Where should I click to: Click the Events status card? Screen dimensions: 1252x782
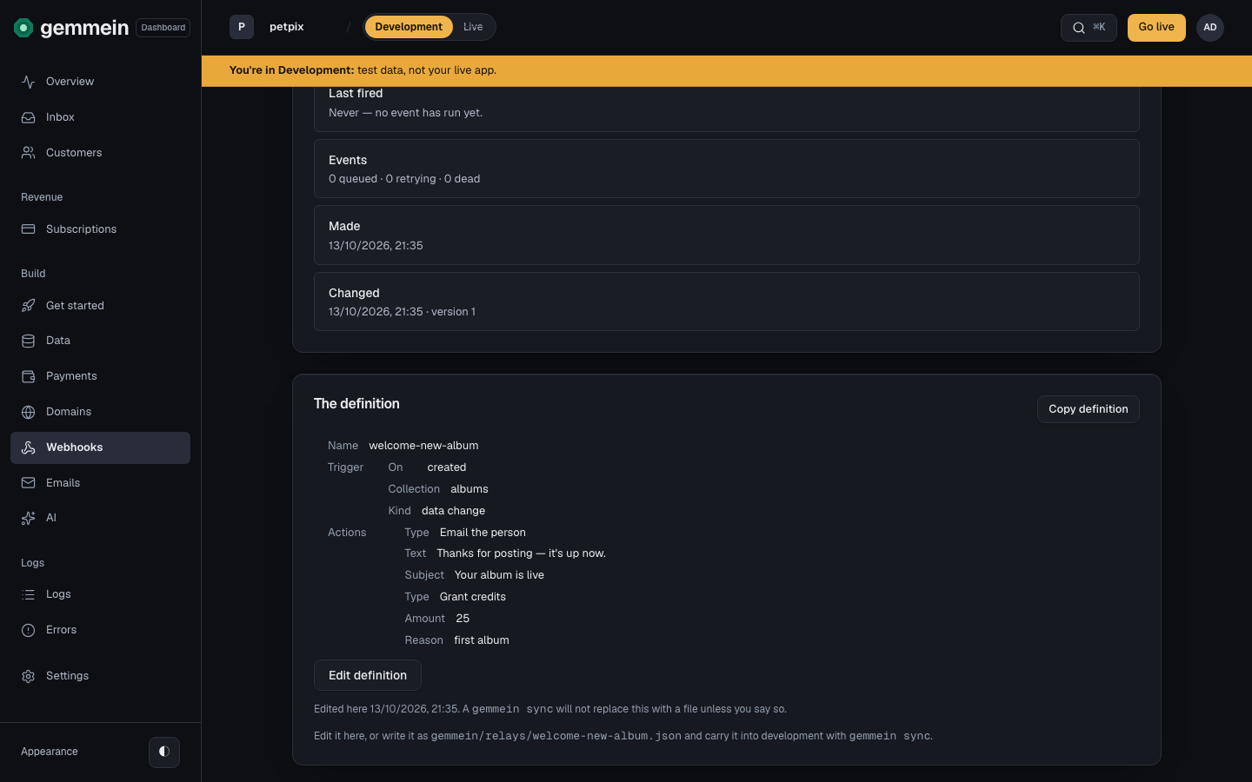click(x=727, y=169)
